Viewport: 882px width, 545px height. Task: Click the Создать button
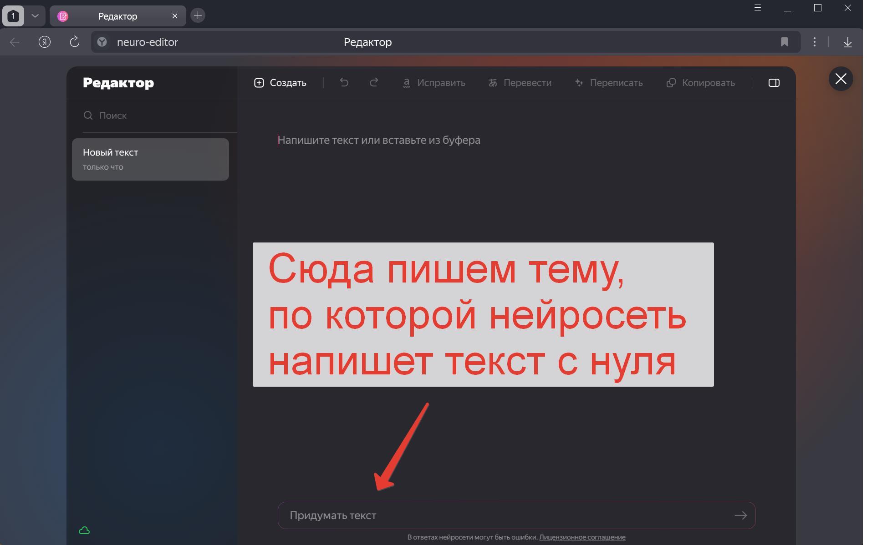point(280,83)
